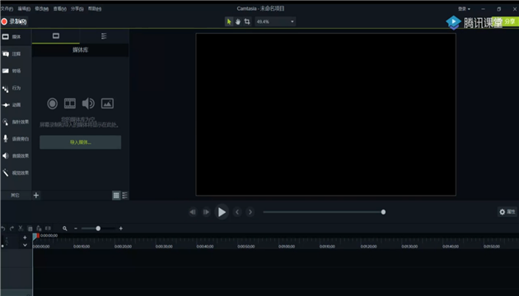Click the timeline magnifier zoom icon
Image resolution: width=519 pixels, height=296 pixels.
click(x=65, y=229)
